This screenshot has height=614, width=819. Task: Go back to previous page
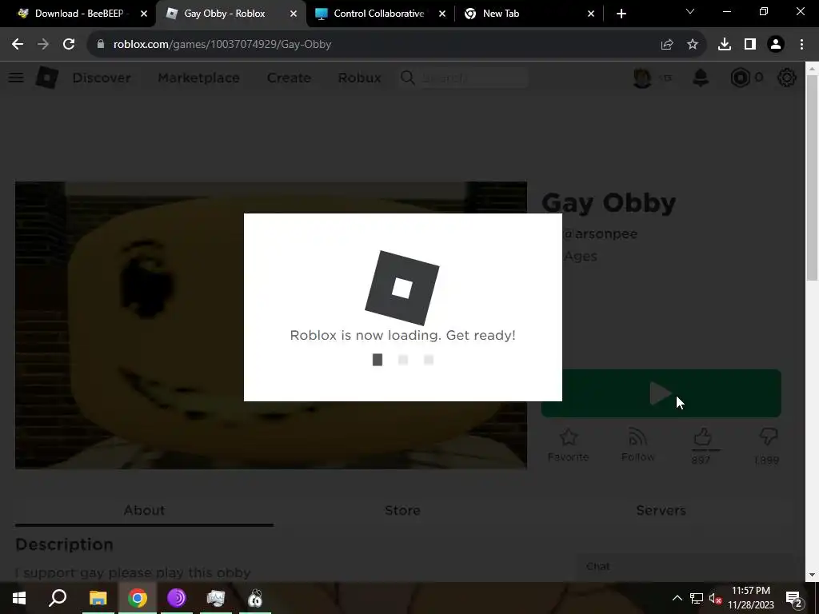point(18,45)
